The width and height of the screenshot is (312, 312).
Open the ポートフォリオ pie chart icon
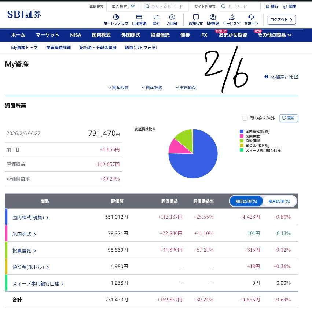[x=116, y=17]
